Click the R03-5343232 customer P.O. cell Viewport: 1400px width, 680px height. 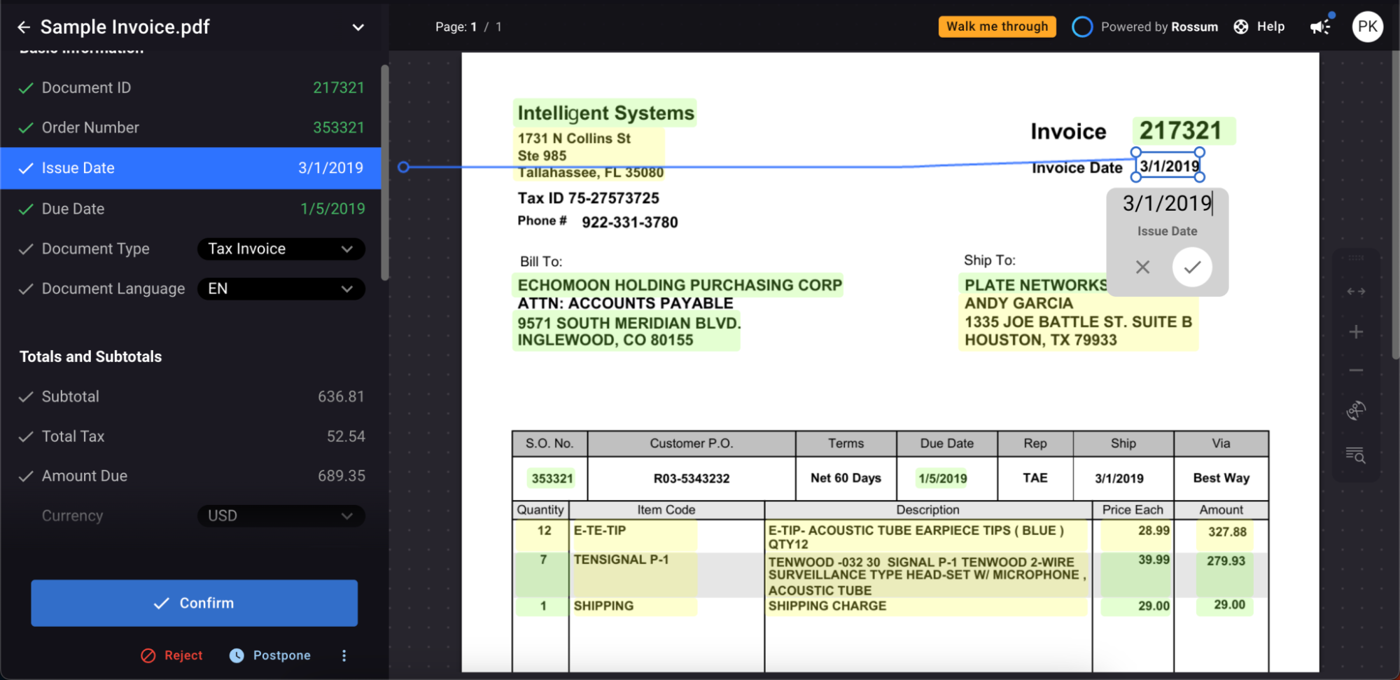pos(691,478)
